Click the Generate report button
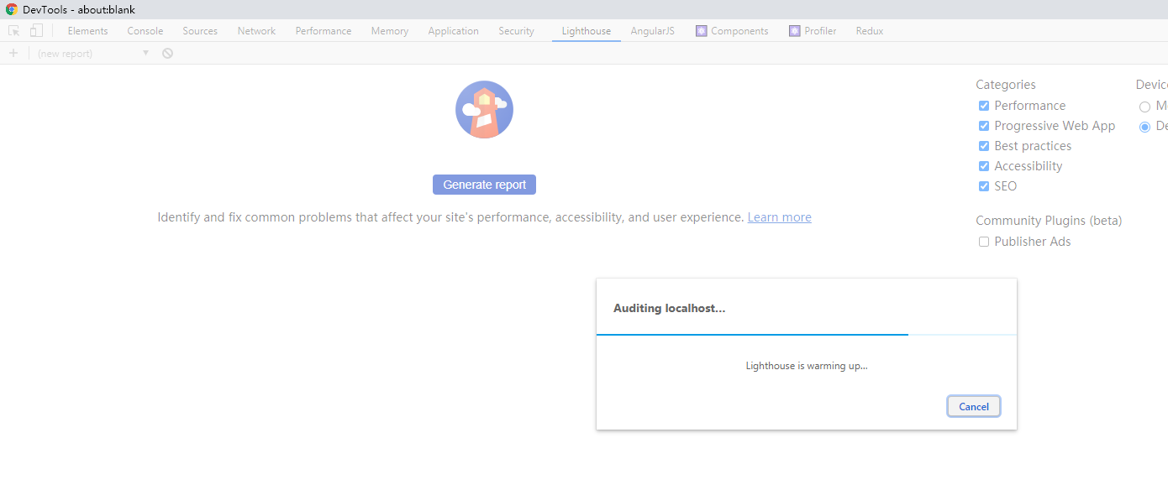This screenshot has width=1168, height=490. (x=484, y=185)
